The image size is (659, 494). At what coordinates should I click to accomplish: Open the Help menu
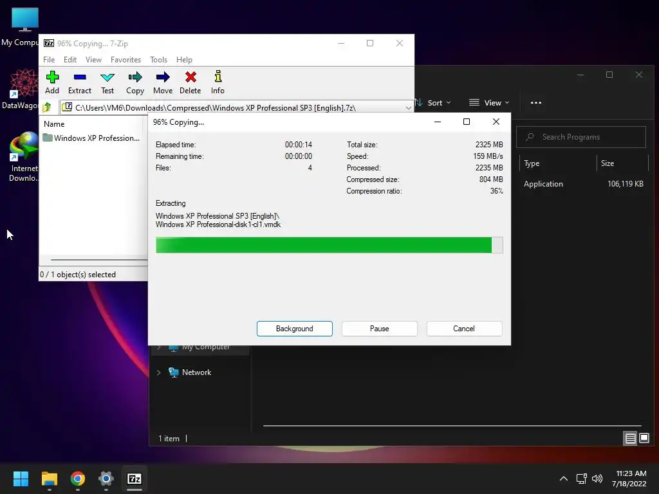184,60
